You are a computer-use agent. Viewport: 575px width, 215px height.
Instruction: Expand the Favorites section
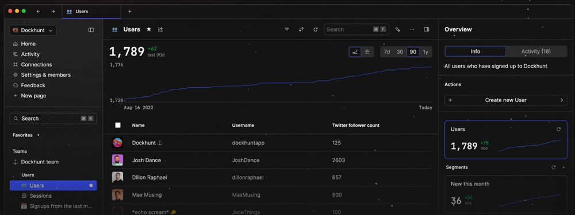point(38,135)
